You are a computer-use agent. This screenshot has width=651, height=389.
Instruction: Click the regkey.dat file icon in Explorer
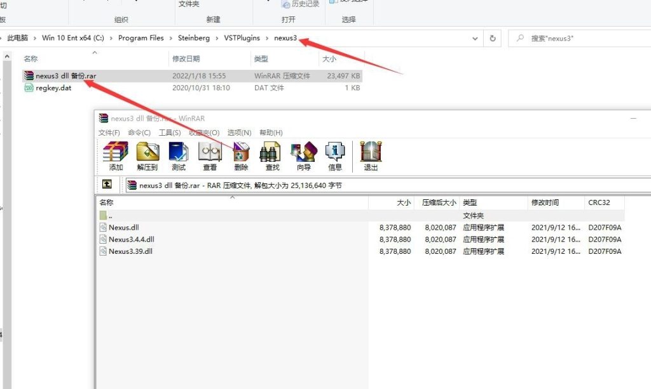point(29,88)
